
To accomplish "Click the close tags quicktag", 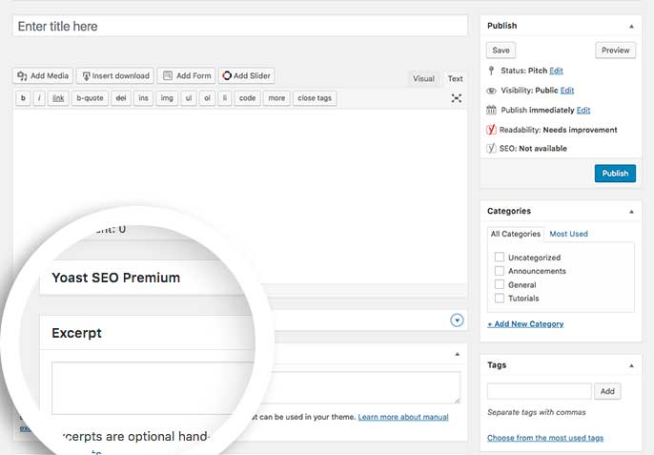I will pyautogui.click(x=315, y=98).
